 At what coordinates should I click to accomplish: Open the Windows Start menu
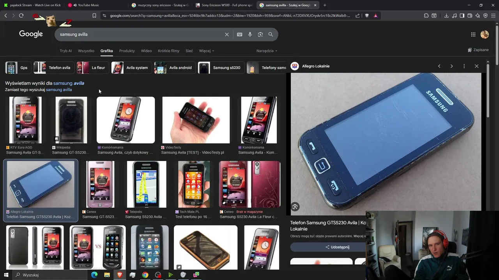[x=6, y=275]
